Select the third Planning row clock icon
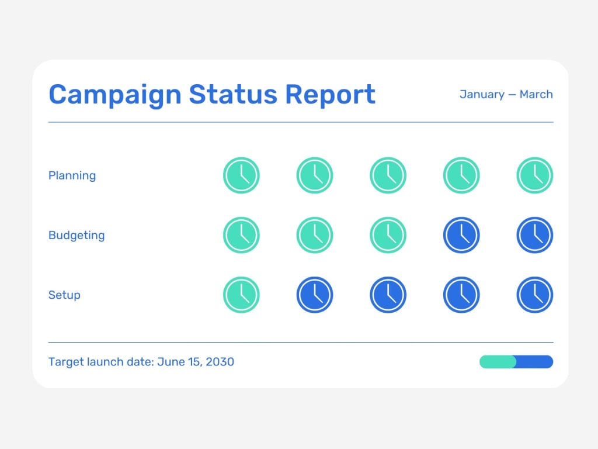598x449 pixels. coord(388,175)
